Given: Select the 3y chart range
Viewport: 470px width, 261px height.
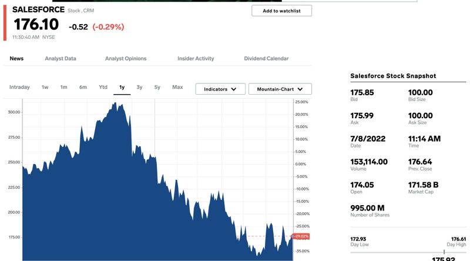Looking at the screenshot, I should [139, 87].
